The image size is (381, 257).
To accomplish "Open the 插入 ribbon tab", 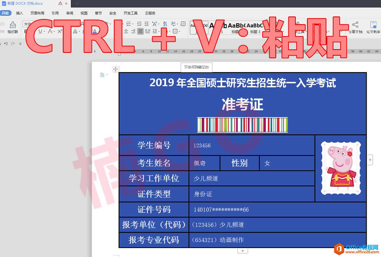I will click(19, 13).
